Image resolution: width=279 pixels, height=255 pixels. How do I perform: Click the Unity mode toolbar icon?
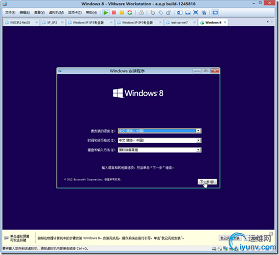pos(204,12)
